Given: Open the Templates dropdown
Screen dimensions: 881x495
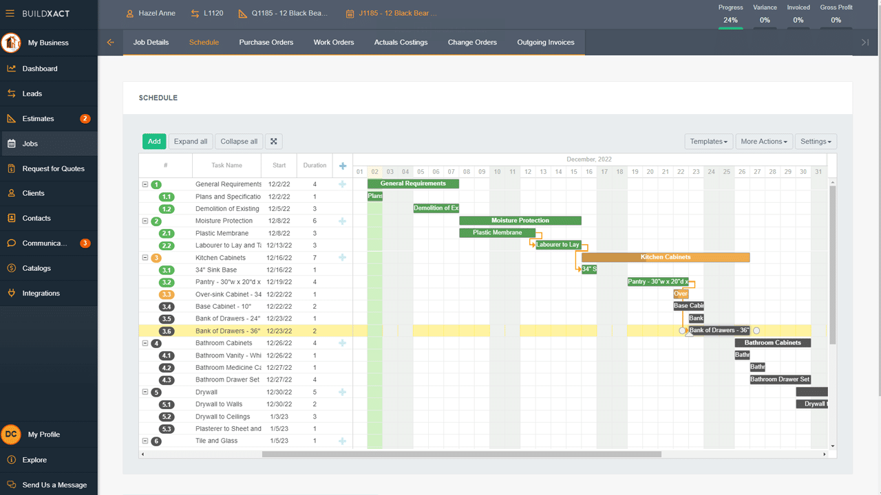Looking at the screenshot, I should [708, 142].
